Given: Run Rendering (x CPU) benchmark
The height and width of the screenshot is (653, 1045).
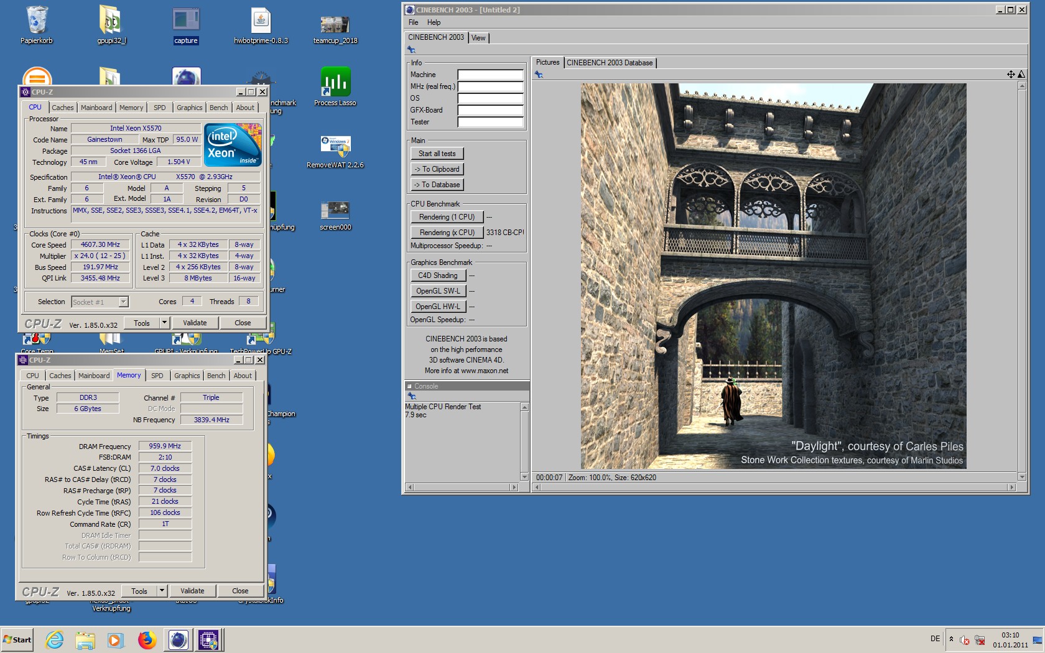Looking at the screenshot, I should [447, 233].
